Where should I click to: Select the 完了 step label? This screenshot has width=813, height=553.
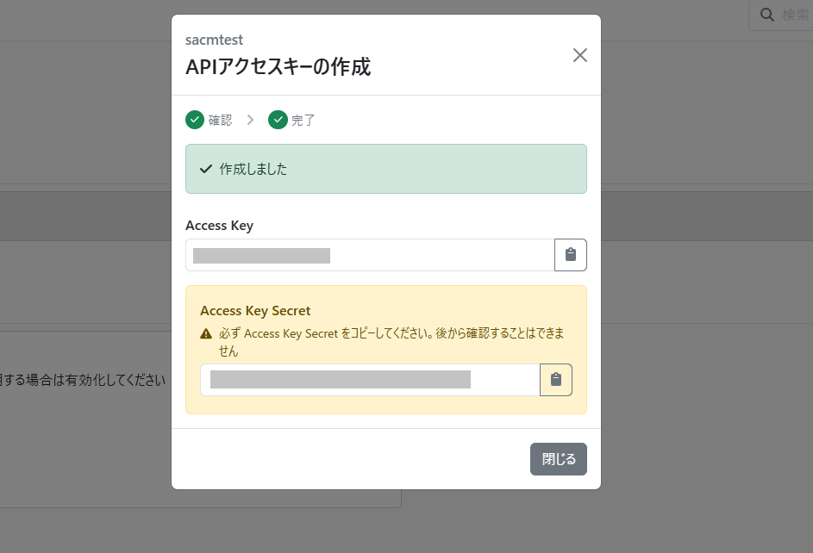303,121
